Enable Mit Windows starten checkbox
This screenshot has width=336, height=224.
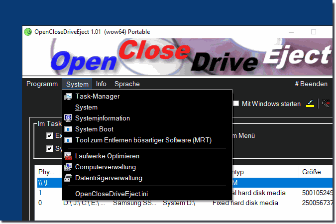tap(236, 104)
